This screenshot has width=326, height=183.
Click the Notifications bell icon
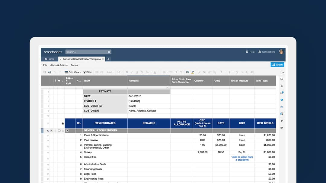[260, 52]
